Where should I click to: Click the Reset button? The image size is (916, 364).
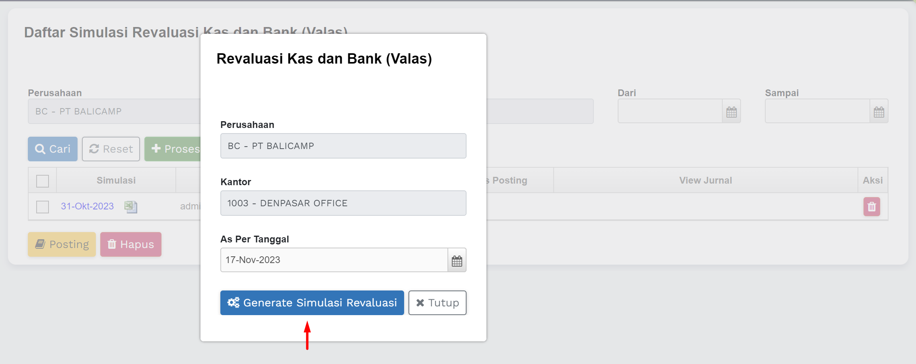(111, 149)
